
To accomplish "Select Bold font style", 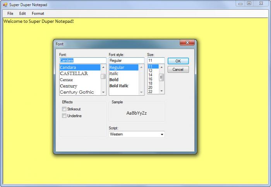I will pos(124,80).
